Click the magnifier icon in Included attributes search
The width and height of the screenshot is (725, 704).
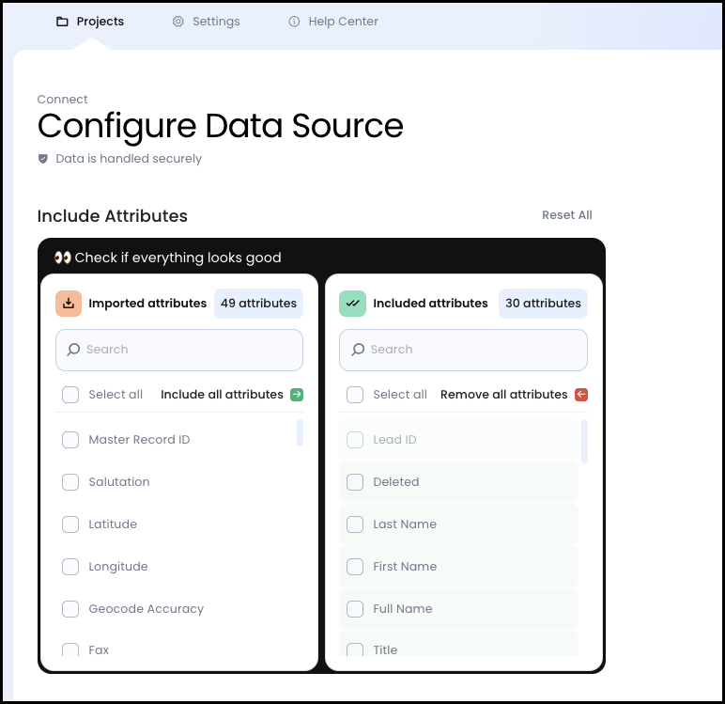tap(358, 350)
